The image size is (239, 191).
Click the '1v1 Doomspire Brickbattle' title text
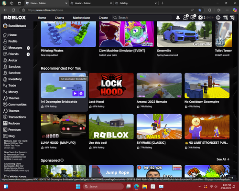pos(59,102)
